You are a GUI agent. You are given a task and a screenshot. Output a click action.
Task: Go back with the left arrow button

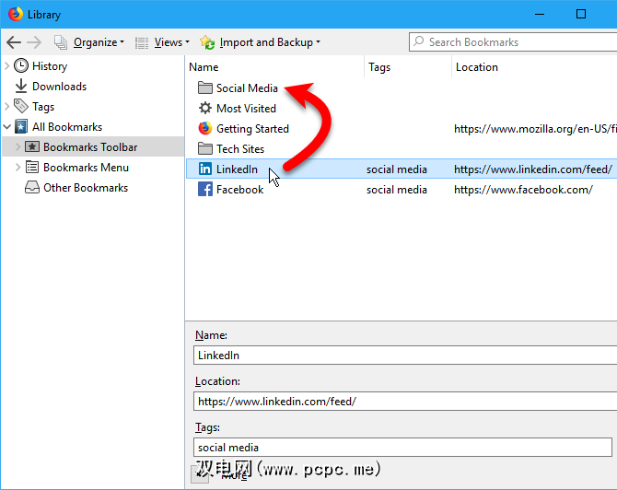(x=14, y=42)
